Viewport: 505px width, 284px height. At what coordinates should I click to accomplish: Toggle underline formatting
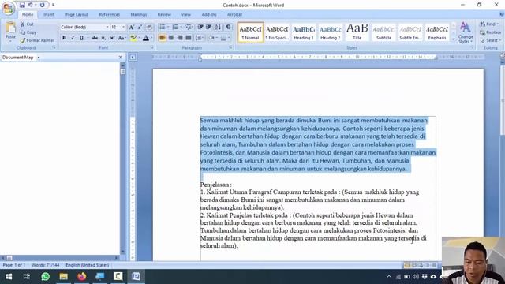[x=81, y=38]
